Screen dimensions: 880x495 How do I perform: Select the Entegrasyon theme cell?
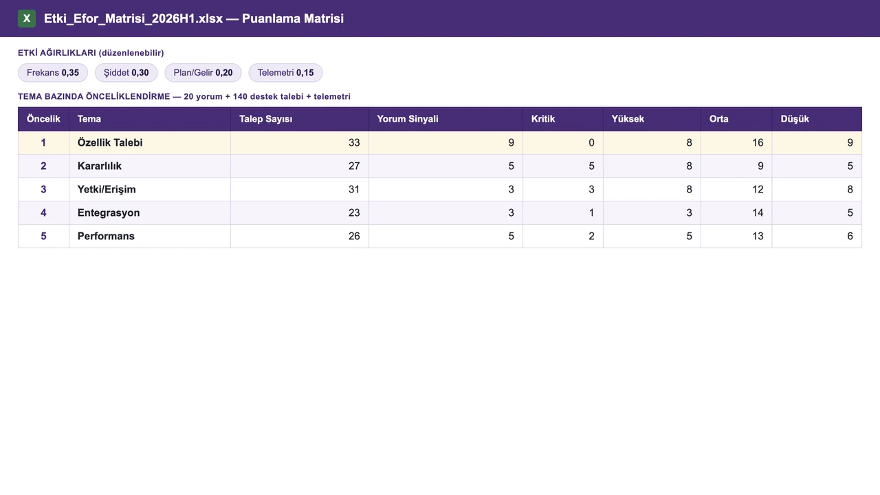150,212
